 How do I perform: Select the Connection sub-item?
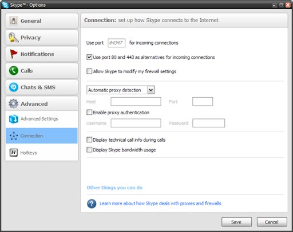click(x=42, y=135)
